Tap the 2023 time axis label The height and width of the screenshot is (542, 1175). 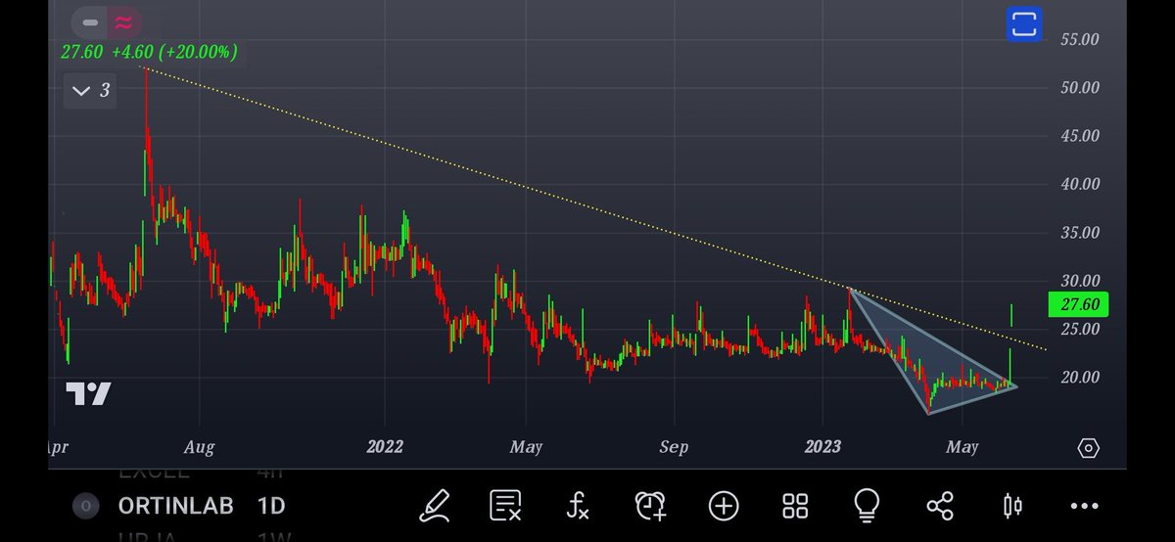[822, 447]
